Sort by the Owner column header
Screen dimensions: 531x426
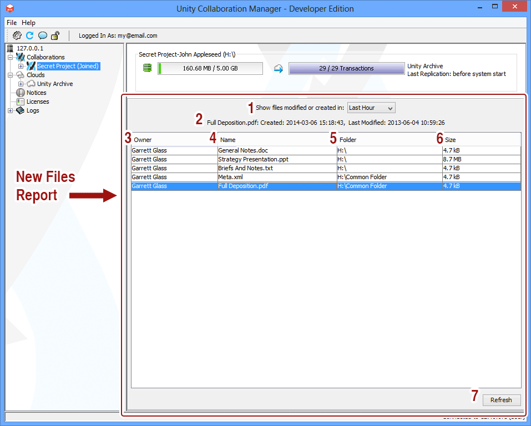click(x=174, y=140)
